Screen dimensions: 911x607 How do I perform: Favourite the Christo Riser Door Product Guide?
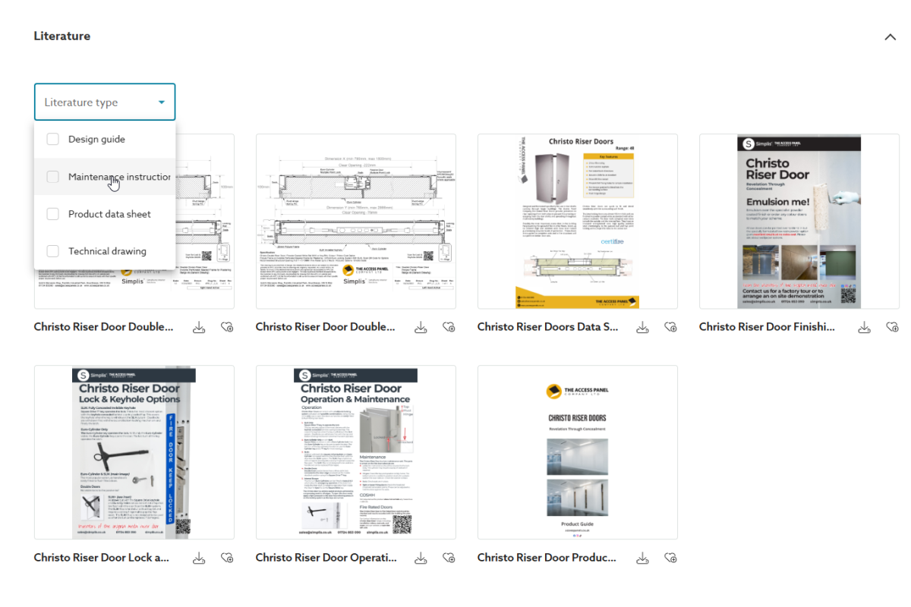tap(670, 558)
